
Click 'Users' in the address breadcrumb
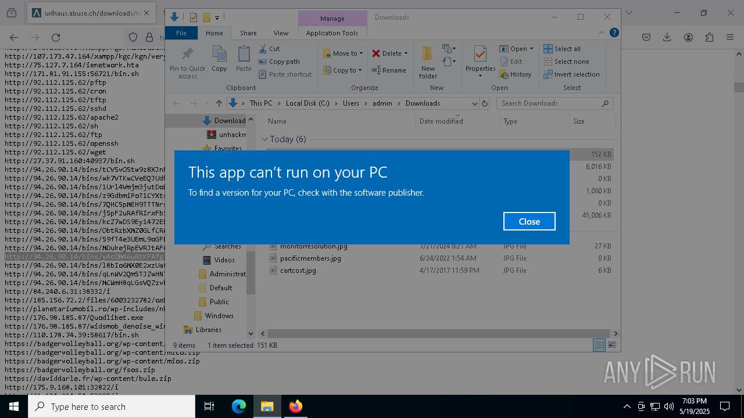click(350, 103)
